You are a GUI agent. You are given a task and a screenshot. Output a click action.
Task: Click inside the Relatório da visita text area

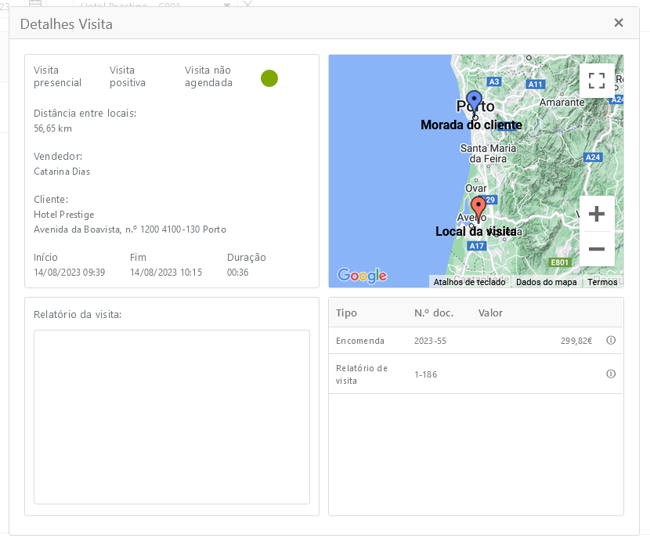click(172, 417)
